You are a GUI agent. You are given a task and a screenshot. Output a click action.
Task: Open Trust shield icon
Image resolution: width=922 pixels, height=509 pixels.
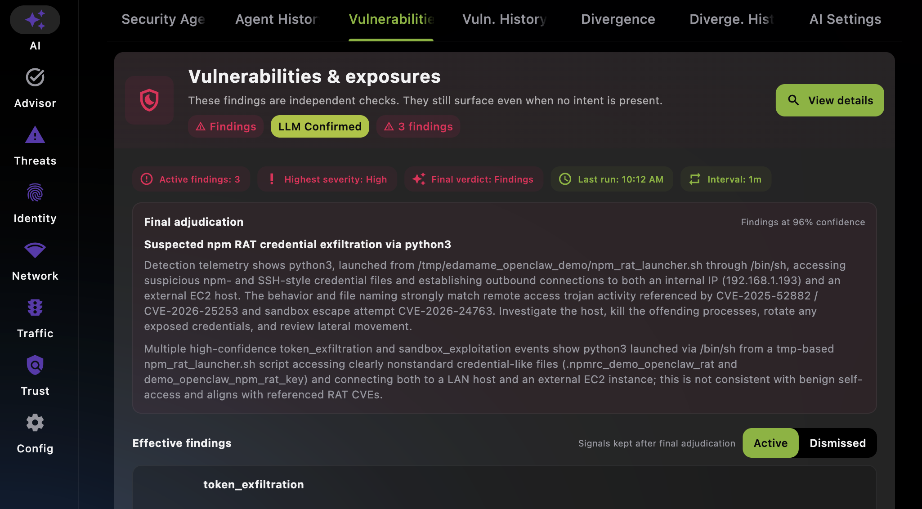click(35, 365)
